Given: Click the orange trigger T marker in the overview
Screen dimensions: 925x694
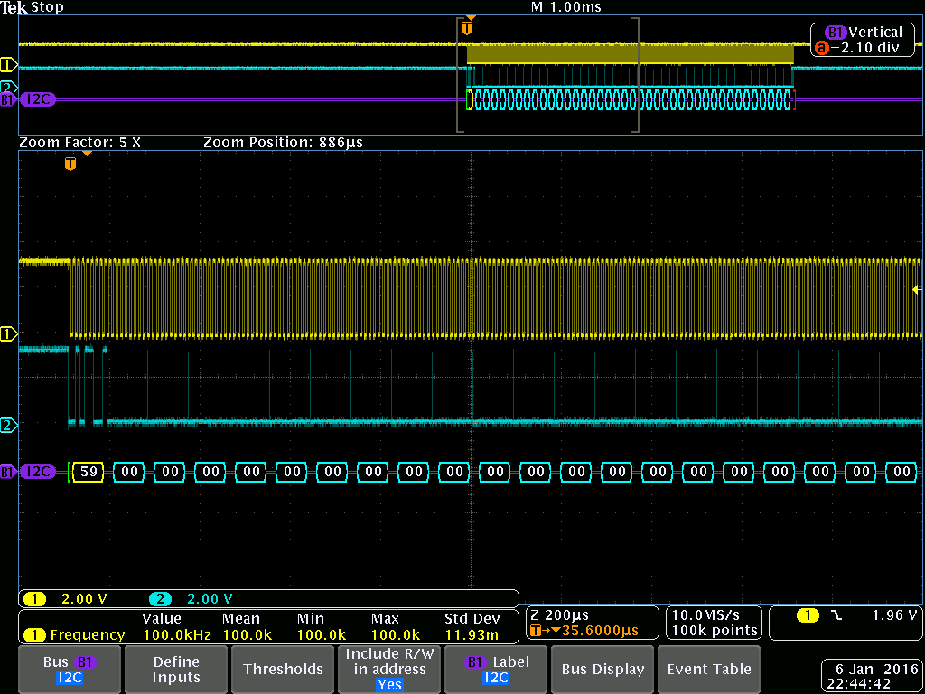Looking at the screenshot, I should (466, 28).
